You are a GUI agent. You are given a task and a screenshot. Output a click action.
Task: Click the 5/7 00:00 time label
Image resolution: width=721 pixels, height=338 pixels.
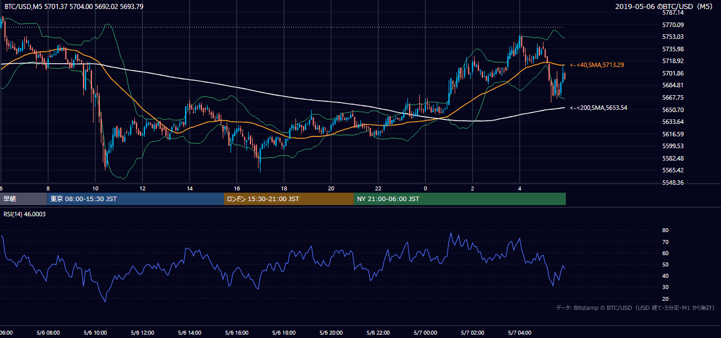point(425,333)
